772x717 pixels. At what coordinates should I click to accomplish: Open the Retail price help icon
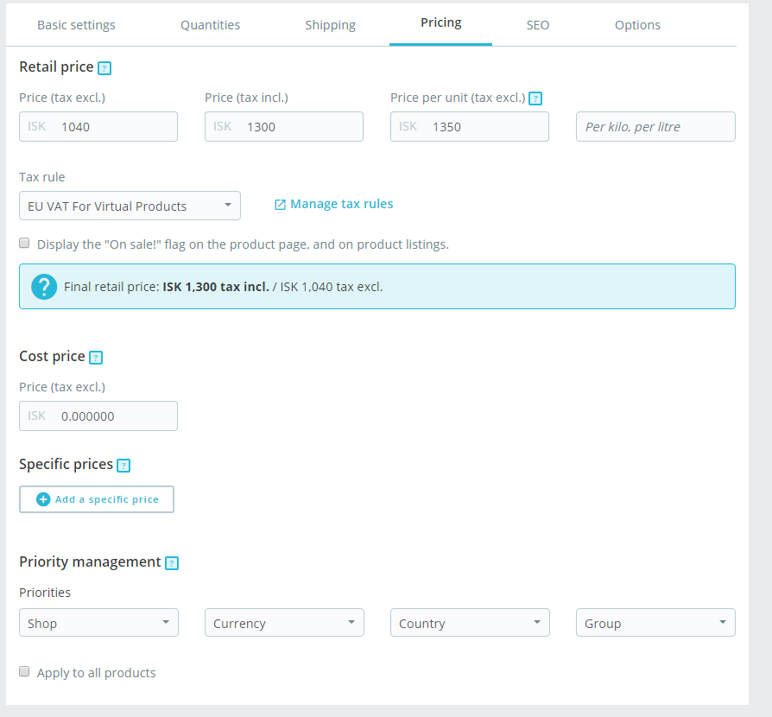tap(104, 68)
